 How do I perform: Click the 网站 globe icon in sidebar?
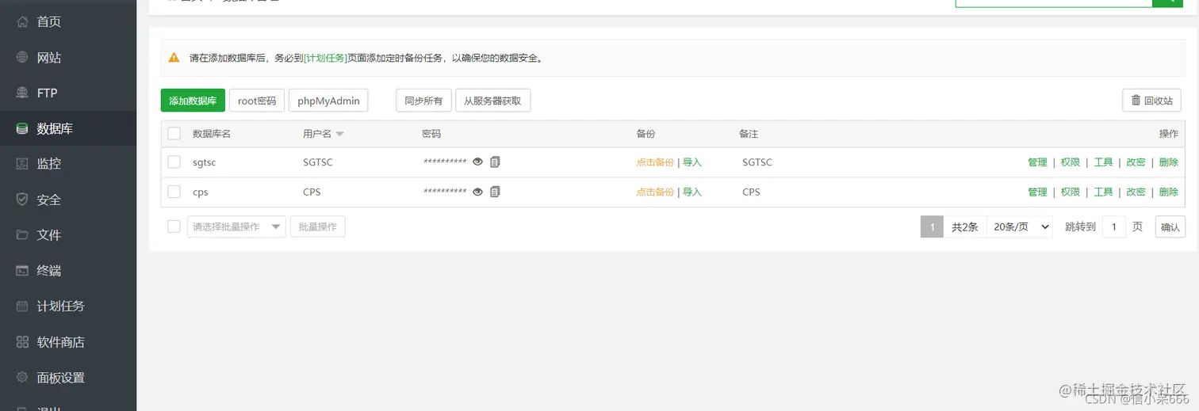(22, 57)
